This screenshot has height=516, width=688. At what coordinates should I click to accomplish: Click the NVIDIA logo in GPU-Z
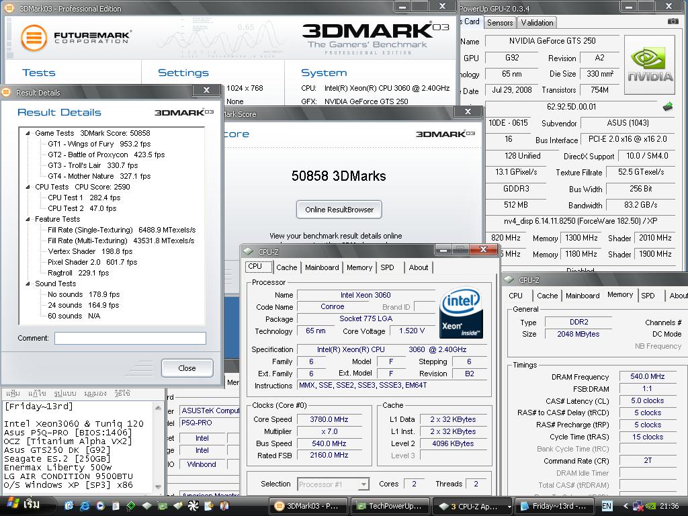pos(649,64)
